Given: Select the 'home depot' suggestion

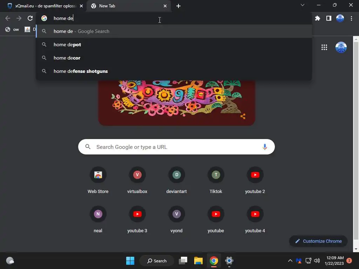Looking at the screenshot, I should (174, 44).
